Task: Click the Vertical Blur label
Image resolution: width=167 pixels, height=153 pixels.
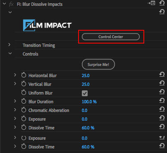Action: (x=40, y=84)
